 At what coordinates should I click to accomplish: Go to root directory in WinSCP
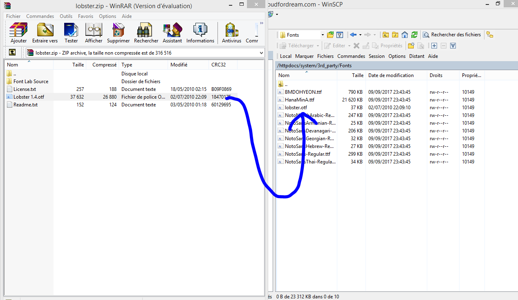click(395, 35)
